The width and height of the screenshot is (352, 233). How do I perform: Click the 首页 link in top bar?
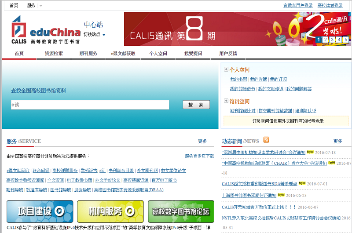(x=14, y=6)
